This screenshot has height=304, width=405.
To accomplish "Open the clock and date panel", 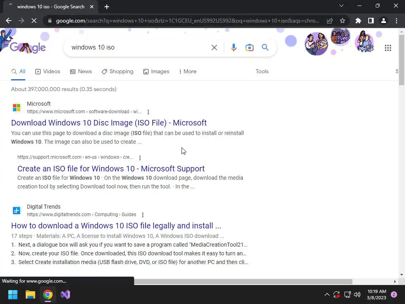I will pos(377,294).
